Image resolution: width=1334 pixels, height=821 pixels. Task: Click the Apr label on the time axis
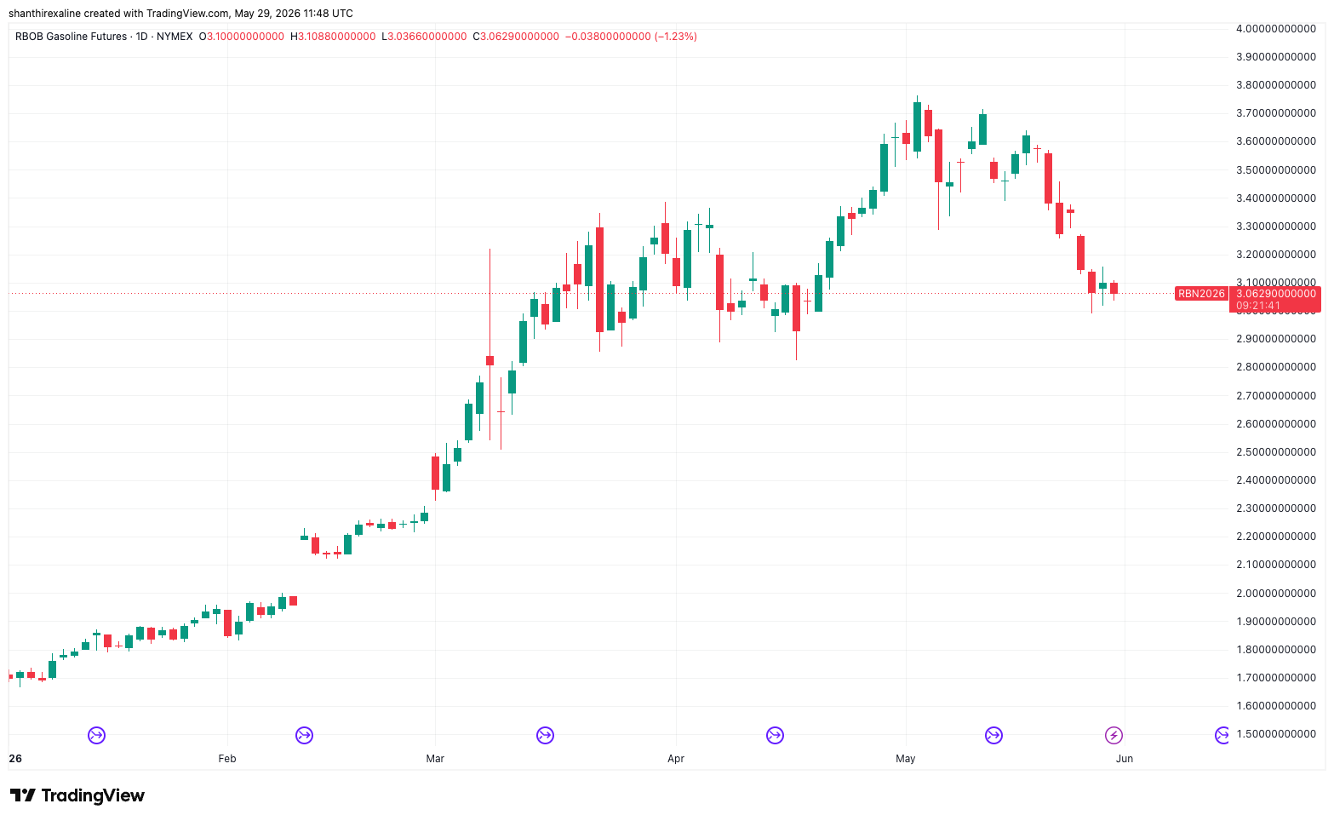pyautogui.click(x=676, y=758)
